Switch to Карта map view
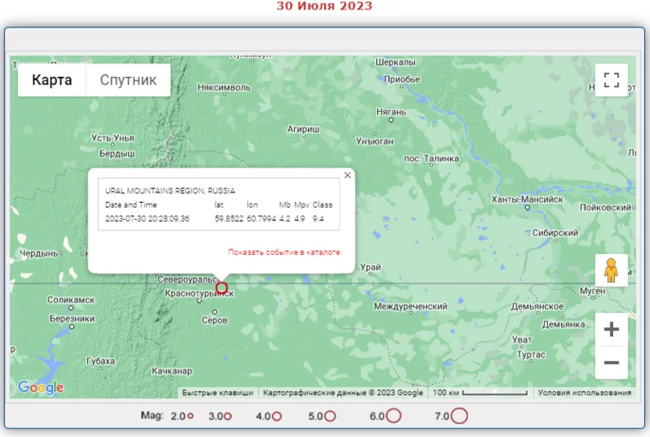 52,80
